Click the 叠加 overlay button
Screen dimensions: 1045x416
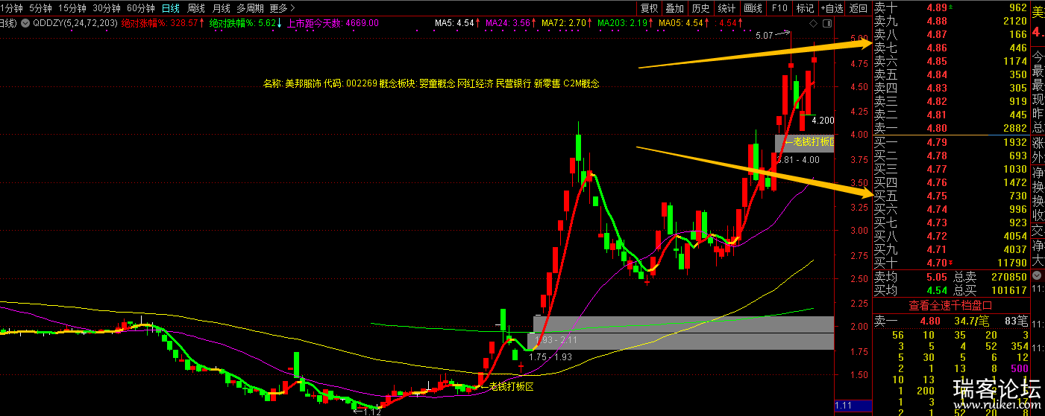pos(674,8)
